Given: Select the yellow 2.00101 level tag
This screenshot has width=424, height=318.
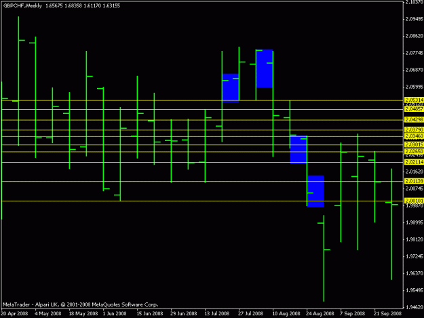Looking at the screenshot, I should click(414, 201).
